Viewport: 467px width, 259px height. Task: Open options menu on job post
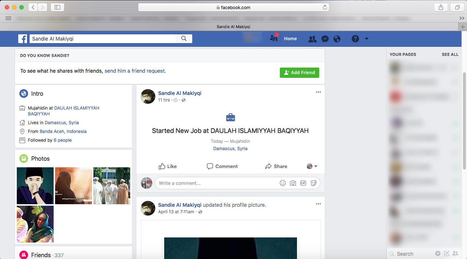tap(319, 92)
